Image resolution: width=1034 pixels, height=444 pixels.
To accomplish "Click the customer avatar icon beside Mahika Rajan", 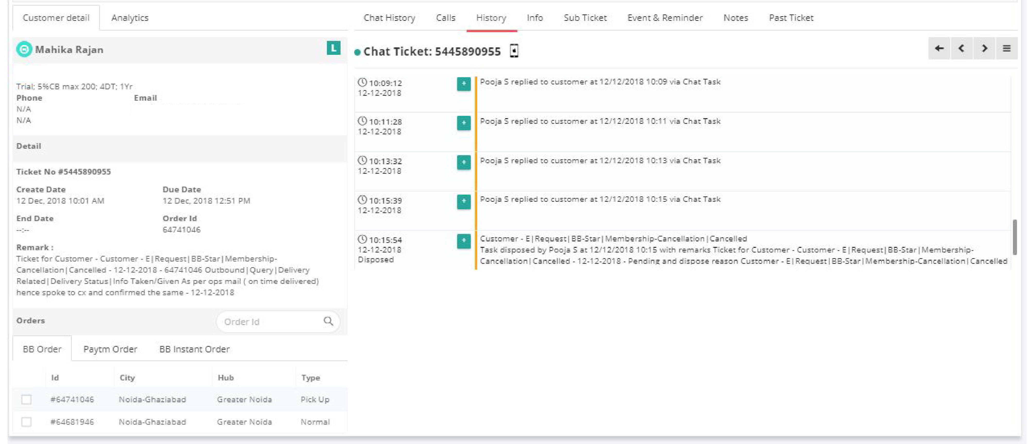I will point(24,49).
